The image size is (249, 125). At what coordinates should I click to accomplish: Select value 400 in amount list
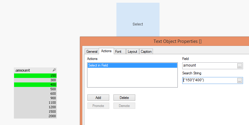pos(35,85)
